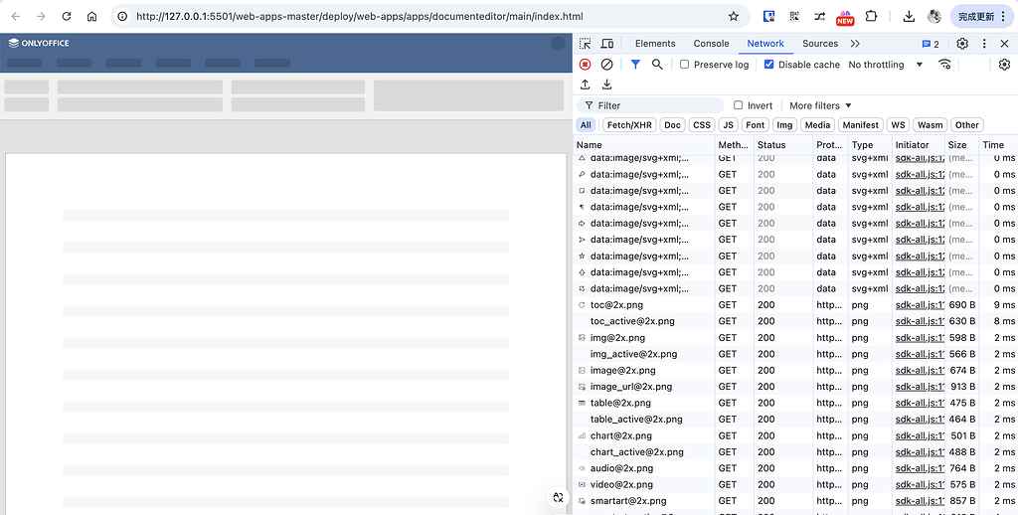Sort by the Size column header
Screen dimensions: 1018x515
click(961, 145)
